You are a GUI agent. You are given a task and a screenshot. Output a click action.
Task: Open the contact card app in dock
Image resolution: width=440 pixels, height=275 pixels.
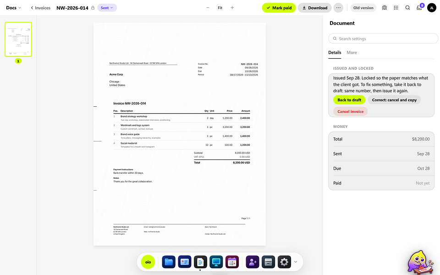[x=184, y=262]
